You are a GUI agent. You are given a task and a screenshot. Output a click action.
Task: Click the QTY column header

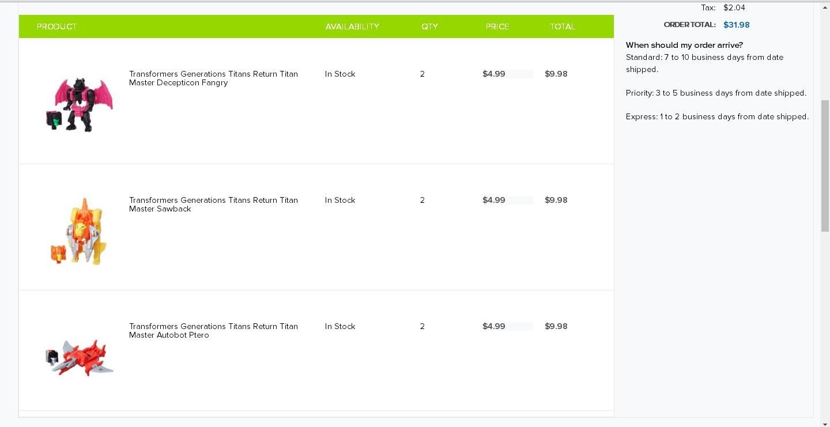[429, 27]
